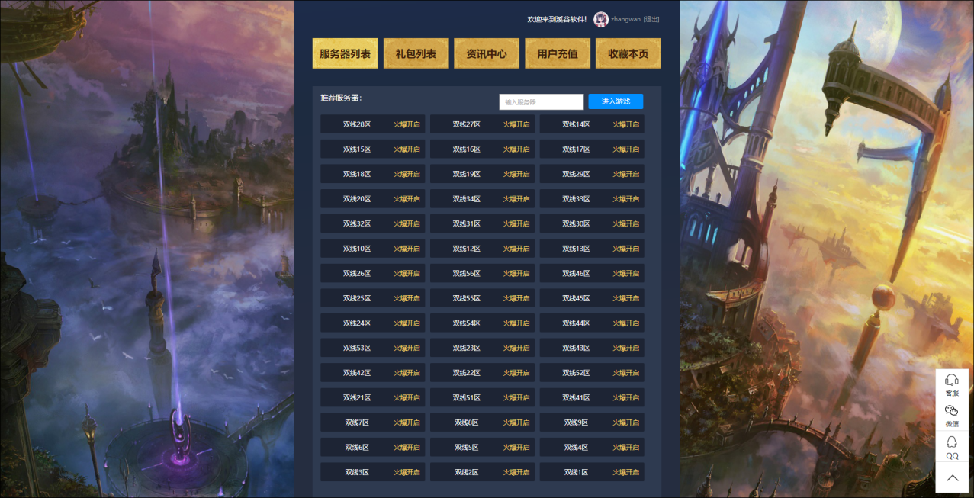The image size is (974, 498).
Task: Choose server 双线9区
Action: [592, 422]
